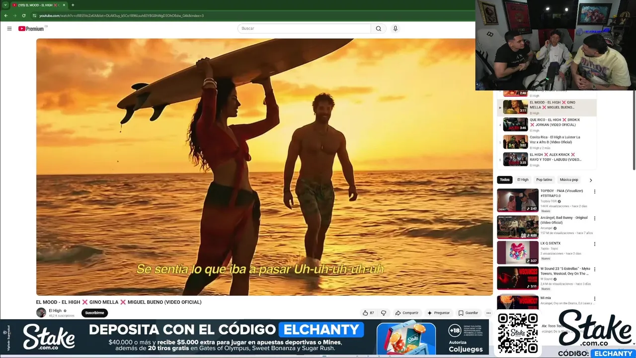Image resolution: width=636 pixels, height=358 pixels.
Task: Open options menu for LX Q SIENTX
Action: pyautogui.click(x=594, y=244)
